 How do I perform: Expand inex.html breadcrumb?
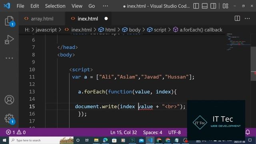(x=78, y=30)
